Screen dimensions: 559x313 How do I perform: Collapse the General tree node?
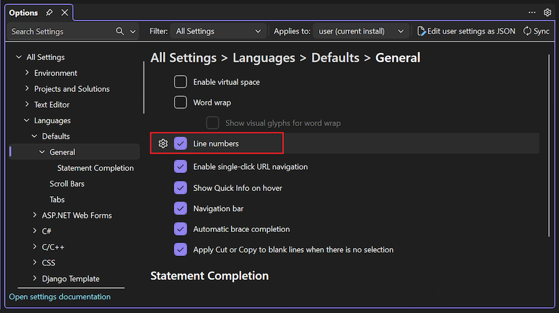pos(42,152)
